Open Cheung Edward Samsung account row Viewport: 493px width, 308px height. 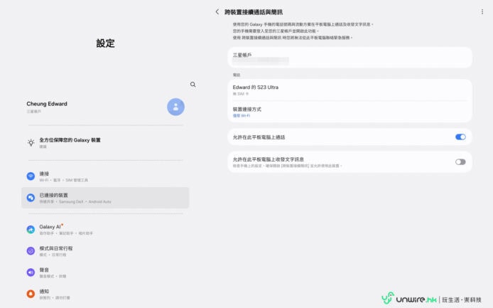(x=105, y=107)
